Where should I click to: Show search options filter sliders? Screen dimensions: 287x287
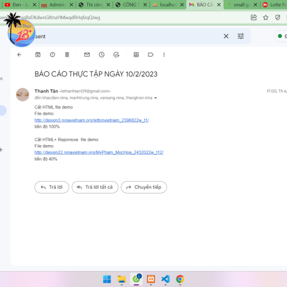[241, 36]
